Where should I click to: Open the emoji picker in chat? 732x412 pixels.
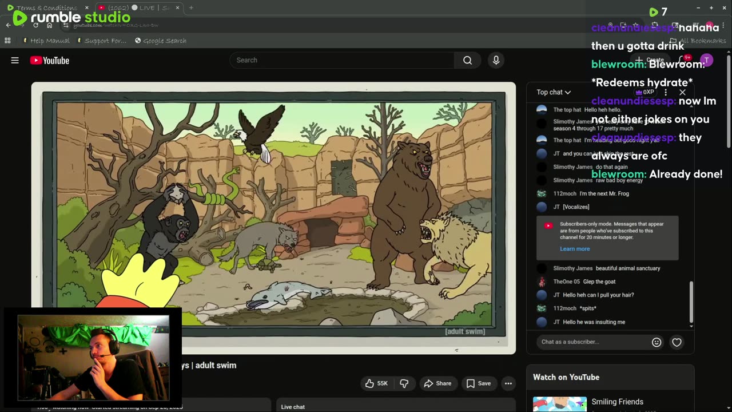click(657, 342)
